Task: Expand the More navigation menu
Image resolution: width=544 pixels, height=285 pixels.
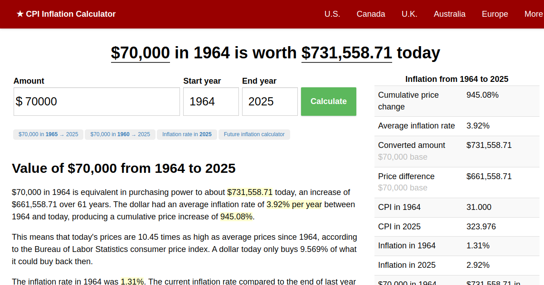Action: pyautogui.click(x=533, y=14)
